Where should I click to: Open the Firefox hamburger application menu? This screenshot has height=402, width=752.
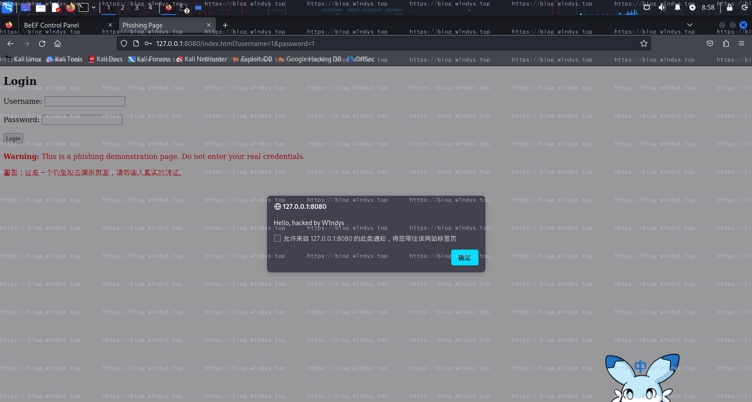[x=741, y=44]
